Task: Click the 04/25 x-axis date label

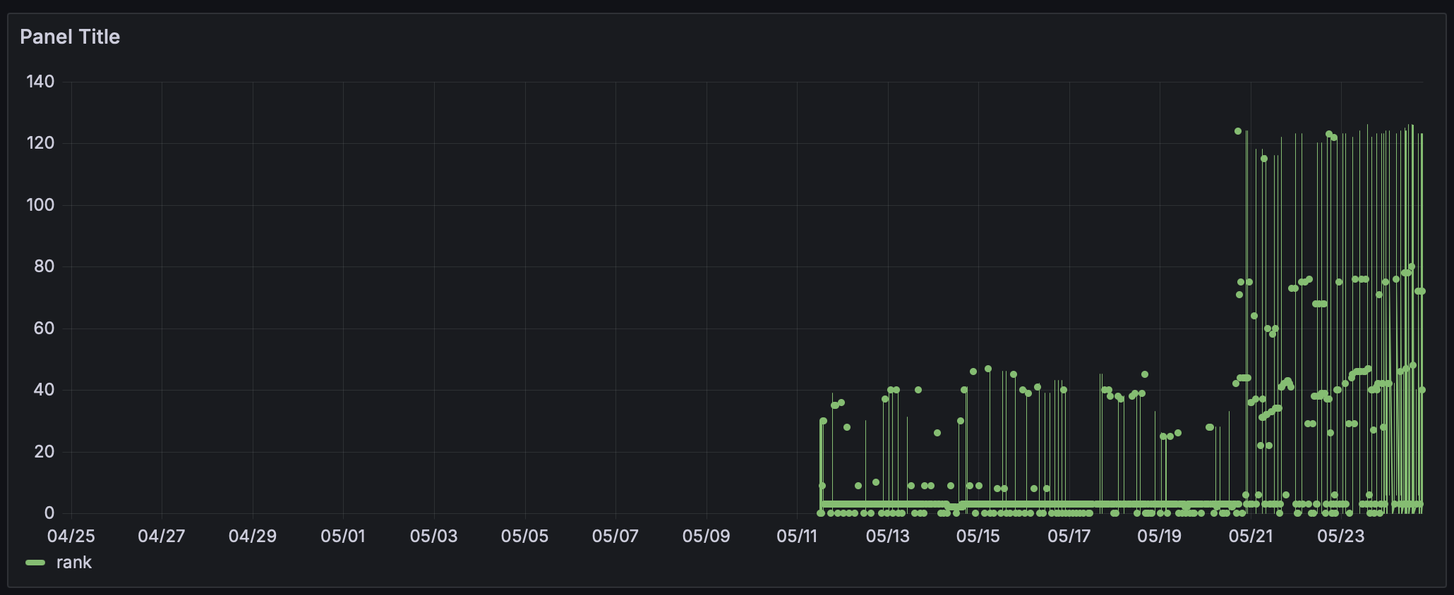Action: click(71, 536)
